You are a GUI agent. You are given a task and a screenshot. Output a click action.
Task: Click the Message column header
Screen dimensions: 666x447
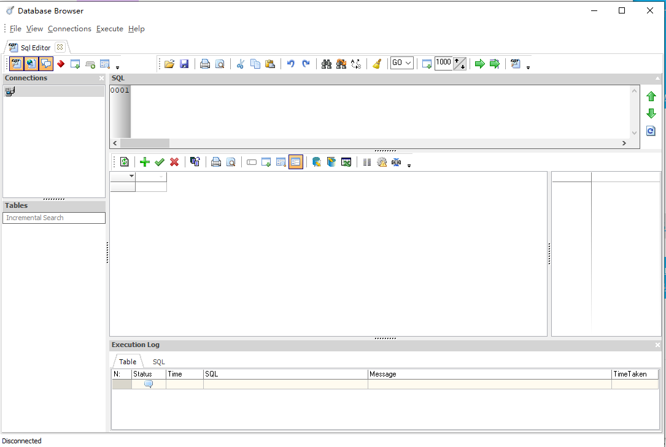coord(489,374)
